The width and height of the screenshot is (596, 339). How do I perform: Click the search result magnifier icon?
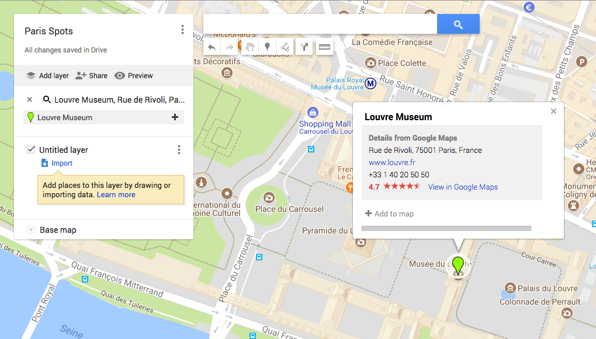click(47, 99)
